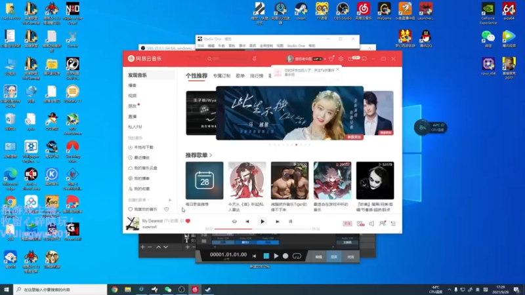Click the My Dearest song title
The width and height of the screenshot is (525, 295).
[152, 221]
